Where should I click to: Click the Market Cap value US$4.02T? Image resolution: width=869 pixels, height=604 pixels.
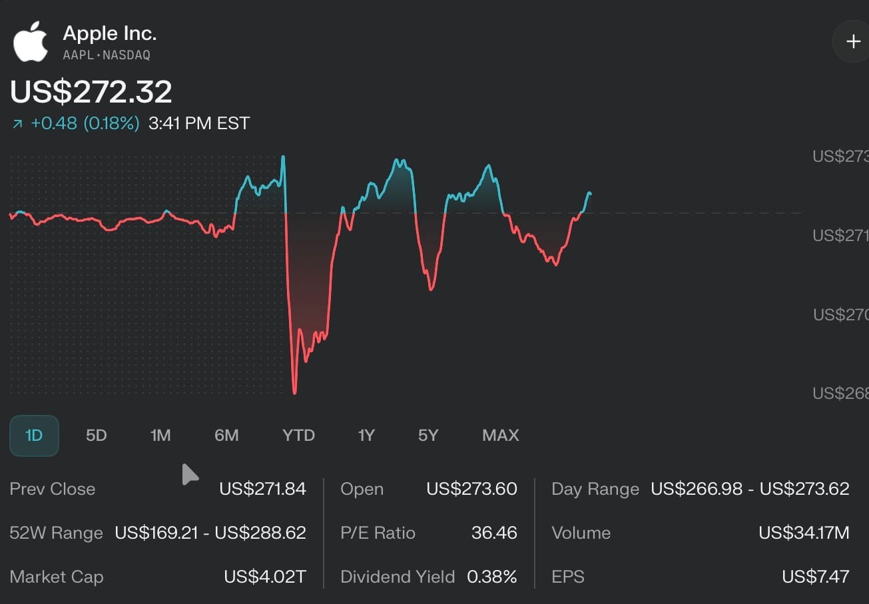click(265, 577)
